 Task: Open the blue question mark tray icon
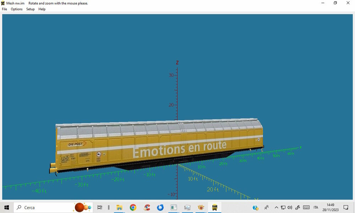pos(255,207)
